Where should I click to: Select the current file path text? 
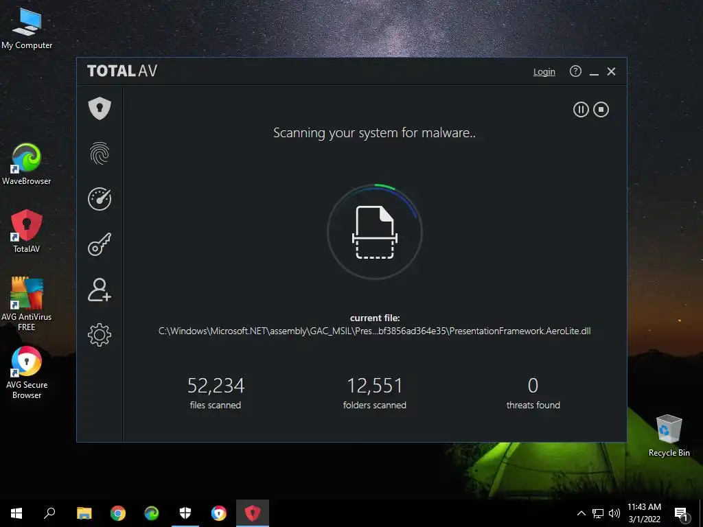tap(374, 331)
